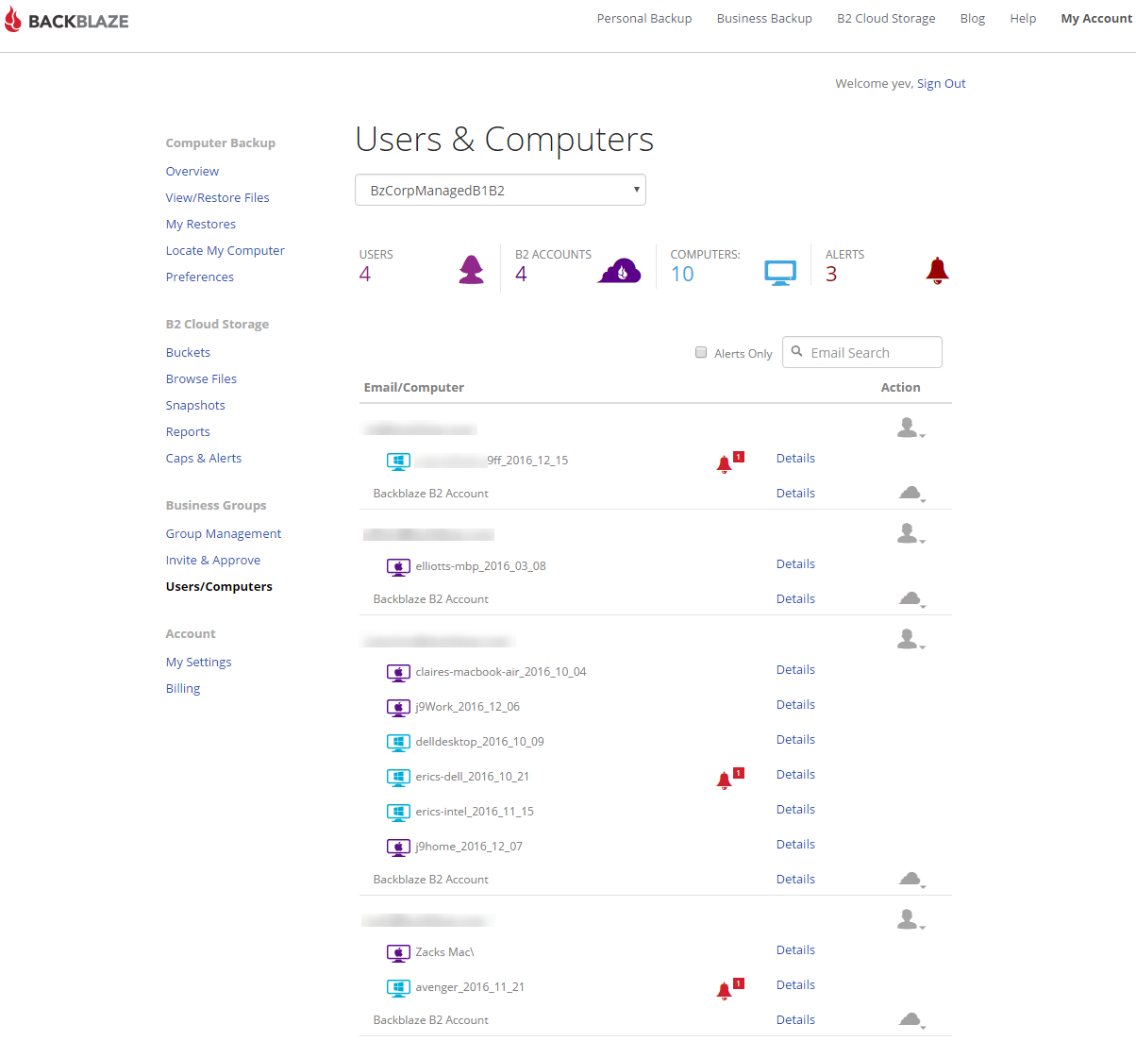Screen dimensions: 1136x1041
Task: Click Mac icon beside j9home_2016_12_07
Action: (x=398, y=848)
